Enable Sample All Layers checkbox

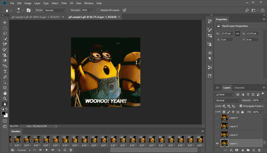[x=98, y=10]
